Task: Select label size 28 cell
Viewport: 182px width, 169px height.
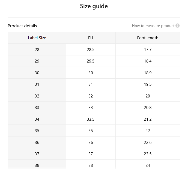Action: pos(37,49)
